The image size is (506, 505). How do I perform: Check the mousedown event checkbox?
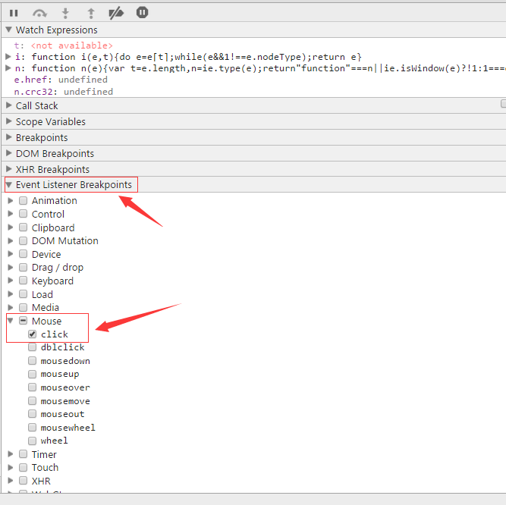(33, 361)
